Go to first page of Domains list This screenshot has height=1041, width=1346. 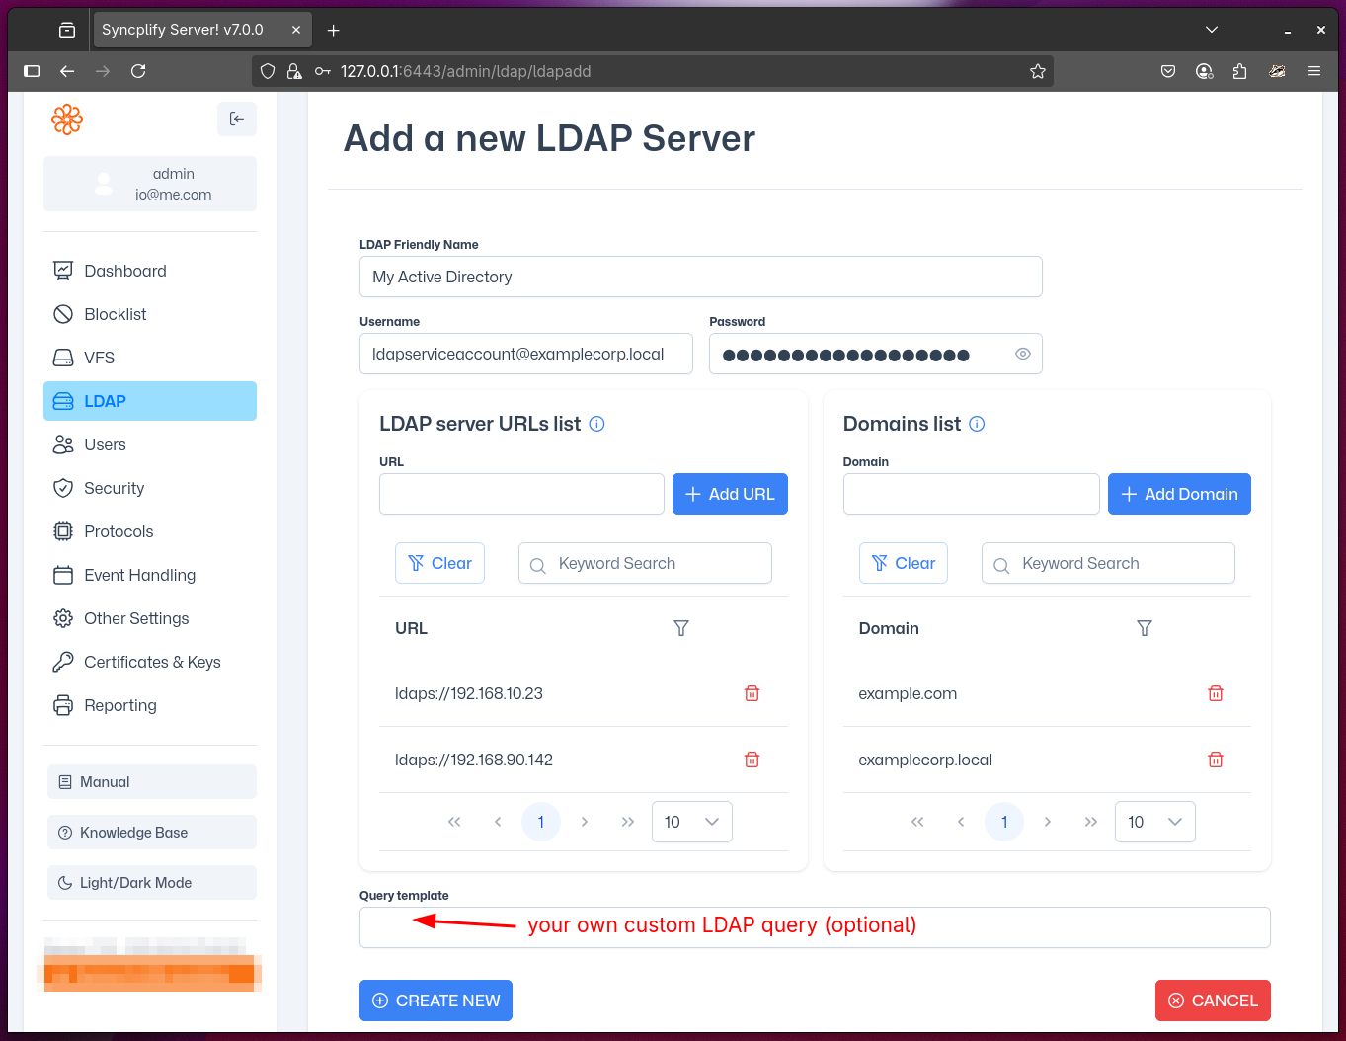point(917,822)
